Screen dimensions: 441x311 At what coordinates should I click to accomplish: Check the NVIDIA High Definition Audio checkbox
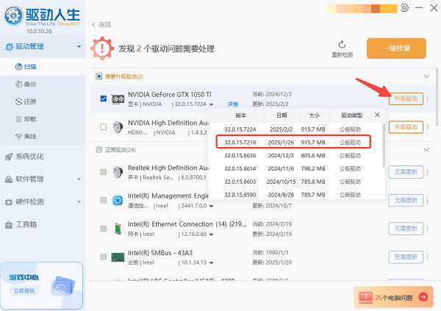click(103, 127)
